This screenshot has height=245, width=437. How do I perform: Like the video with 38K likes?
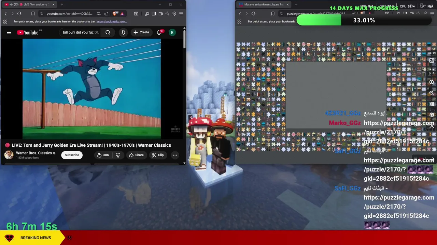[x=103, y=155]
